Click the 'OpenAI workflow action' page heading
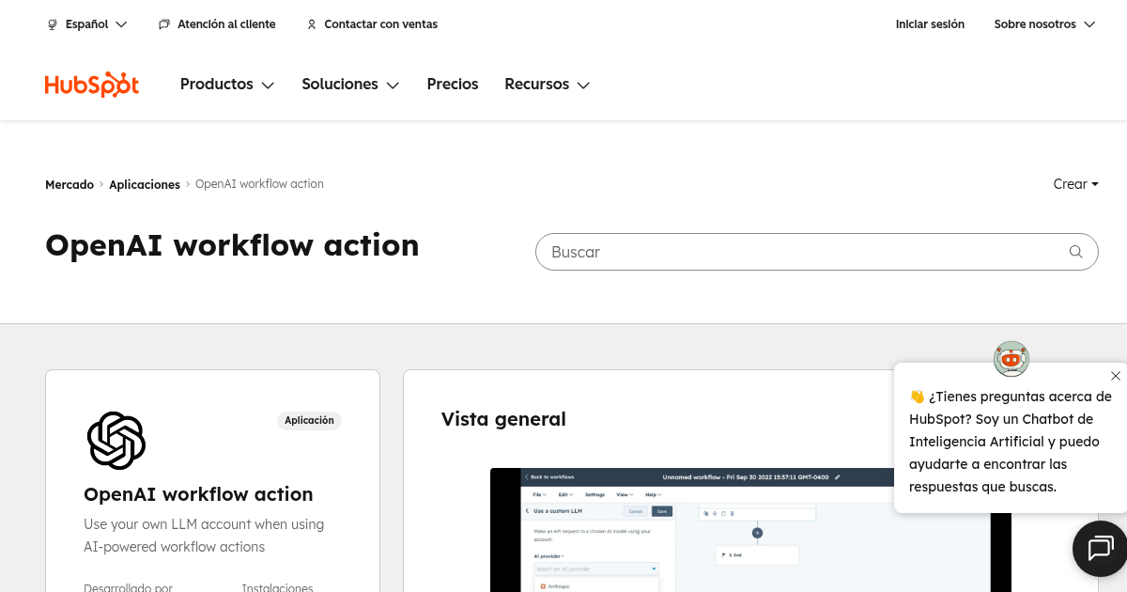This screenshot has height=592, width=1127. pyautogui.click(x=232, y=245)
